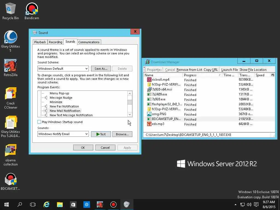
Task: Select Glary Utilities Pro 5.24 folder icon
Action: click(11, 126)
